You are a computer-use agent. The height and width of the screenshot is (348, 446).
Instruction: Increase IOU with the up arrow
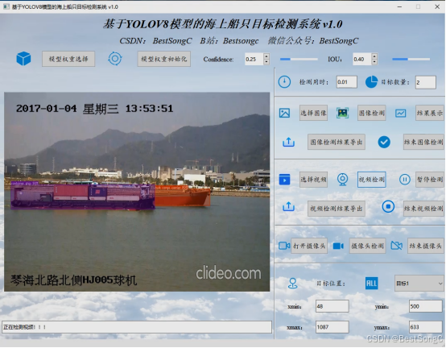tap(374, 56)
